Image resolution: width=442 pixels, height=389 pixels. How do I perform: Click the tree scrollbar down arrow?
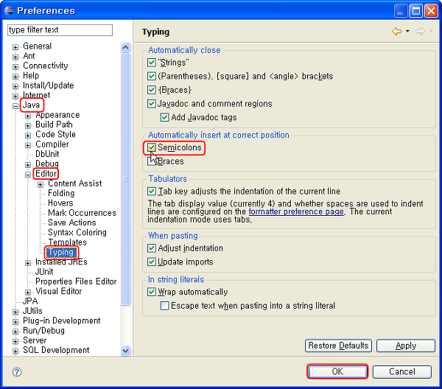[125, 351]
